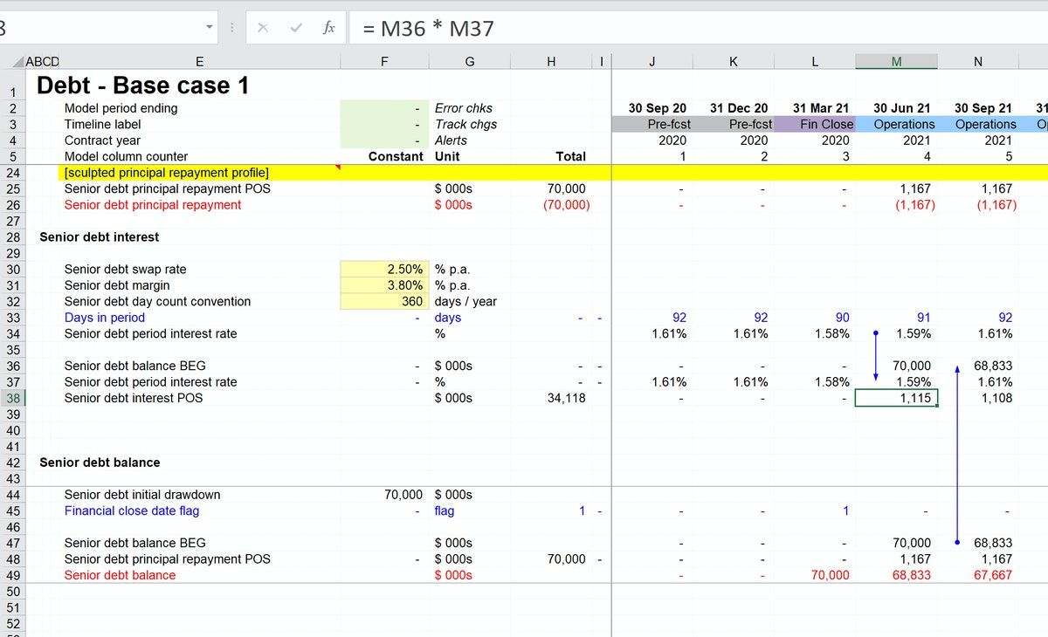Image resolution: width=1048 pixels, height=637 pixels.
Task: Click the Enter checkmark icon in the formula bar
Action: click(x=297, y=27)
